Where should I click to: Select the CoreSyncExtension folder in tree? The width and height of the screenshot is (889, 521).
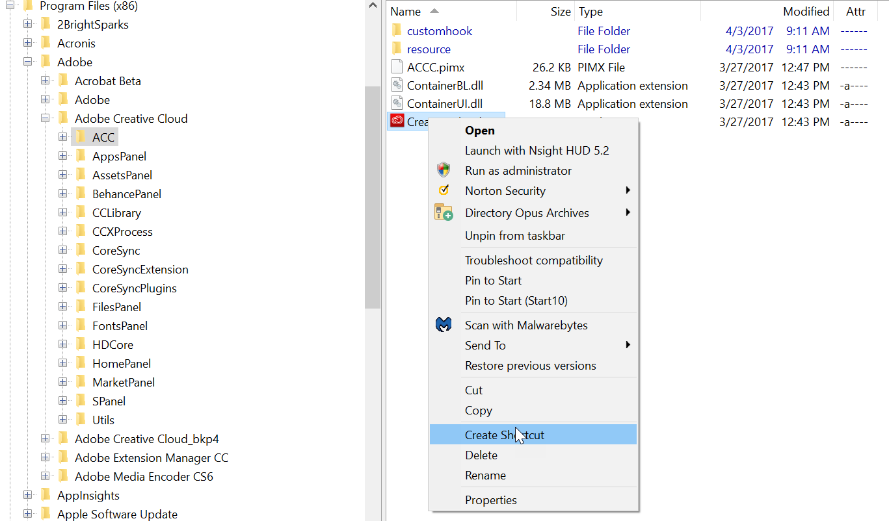click(140, 269)
